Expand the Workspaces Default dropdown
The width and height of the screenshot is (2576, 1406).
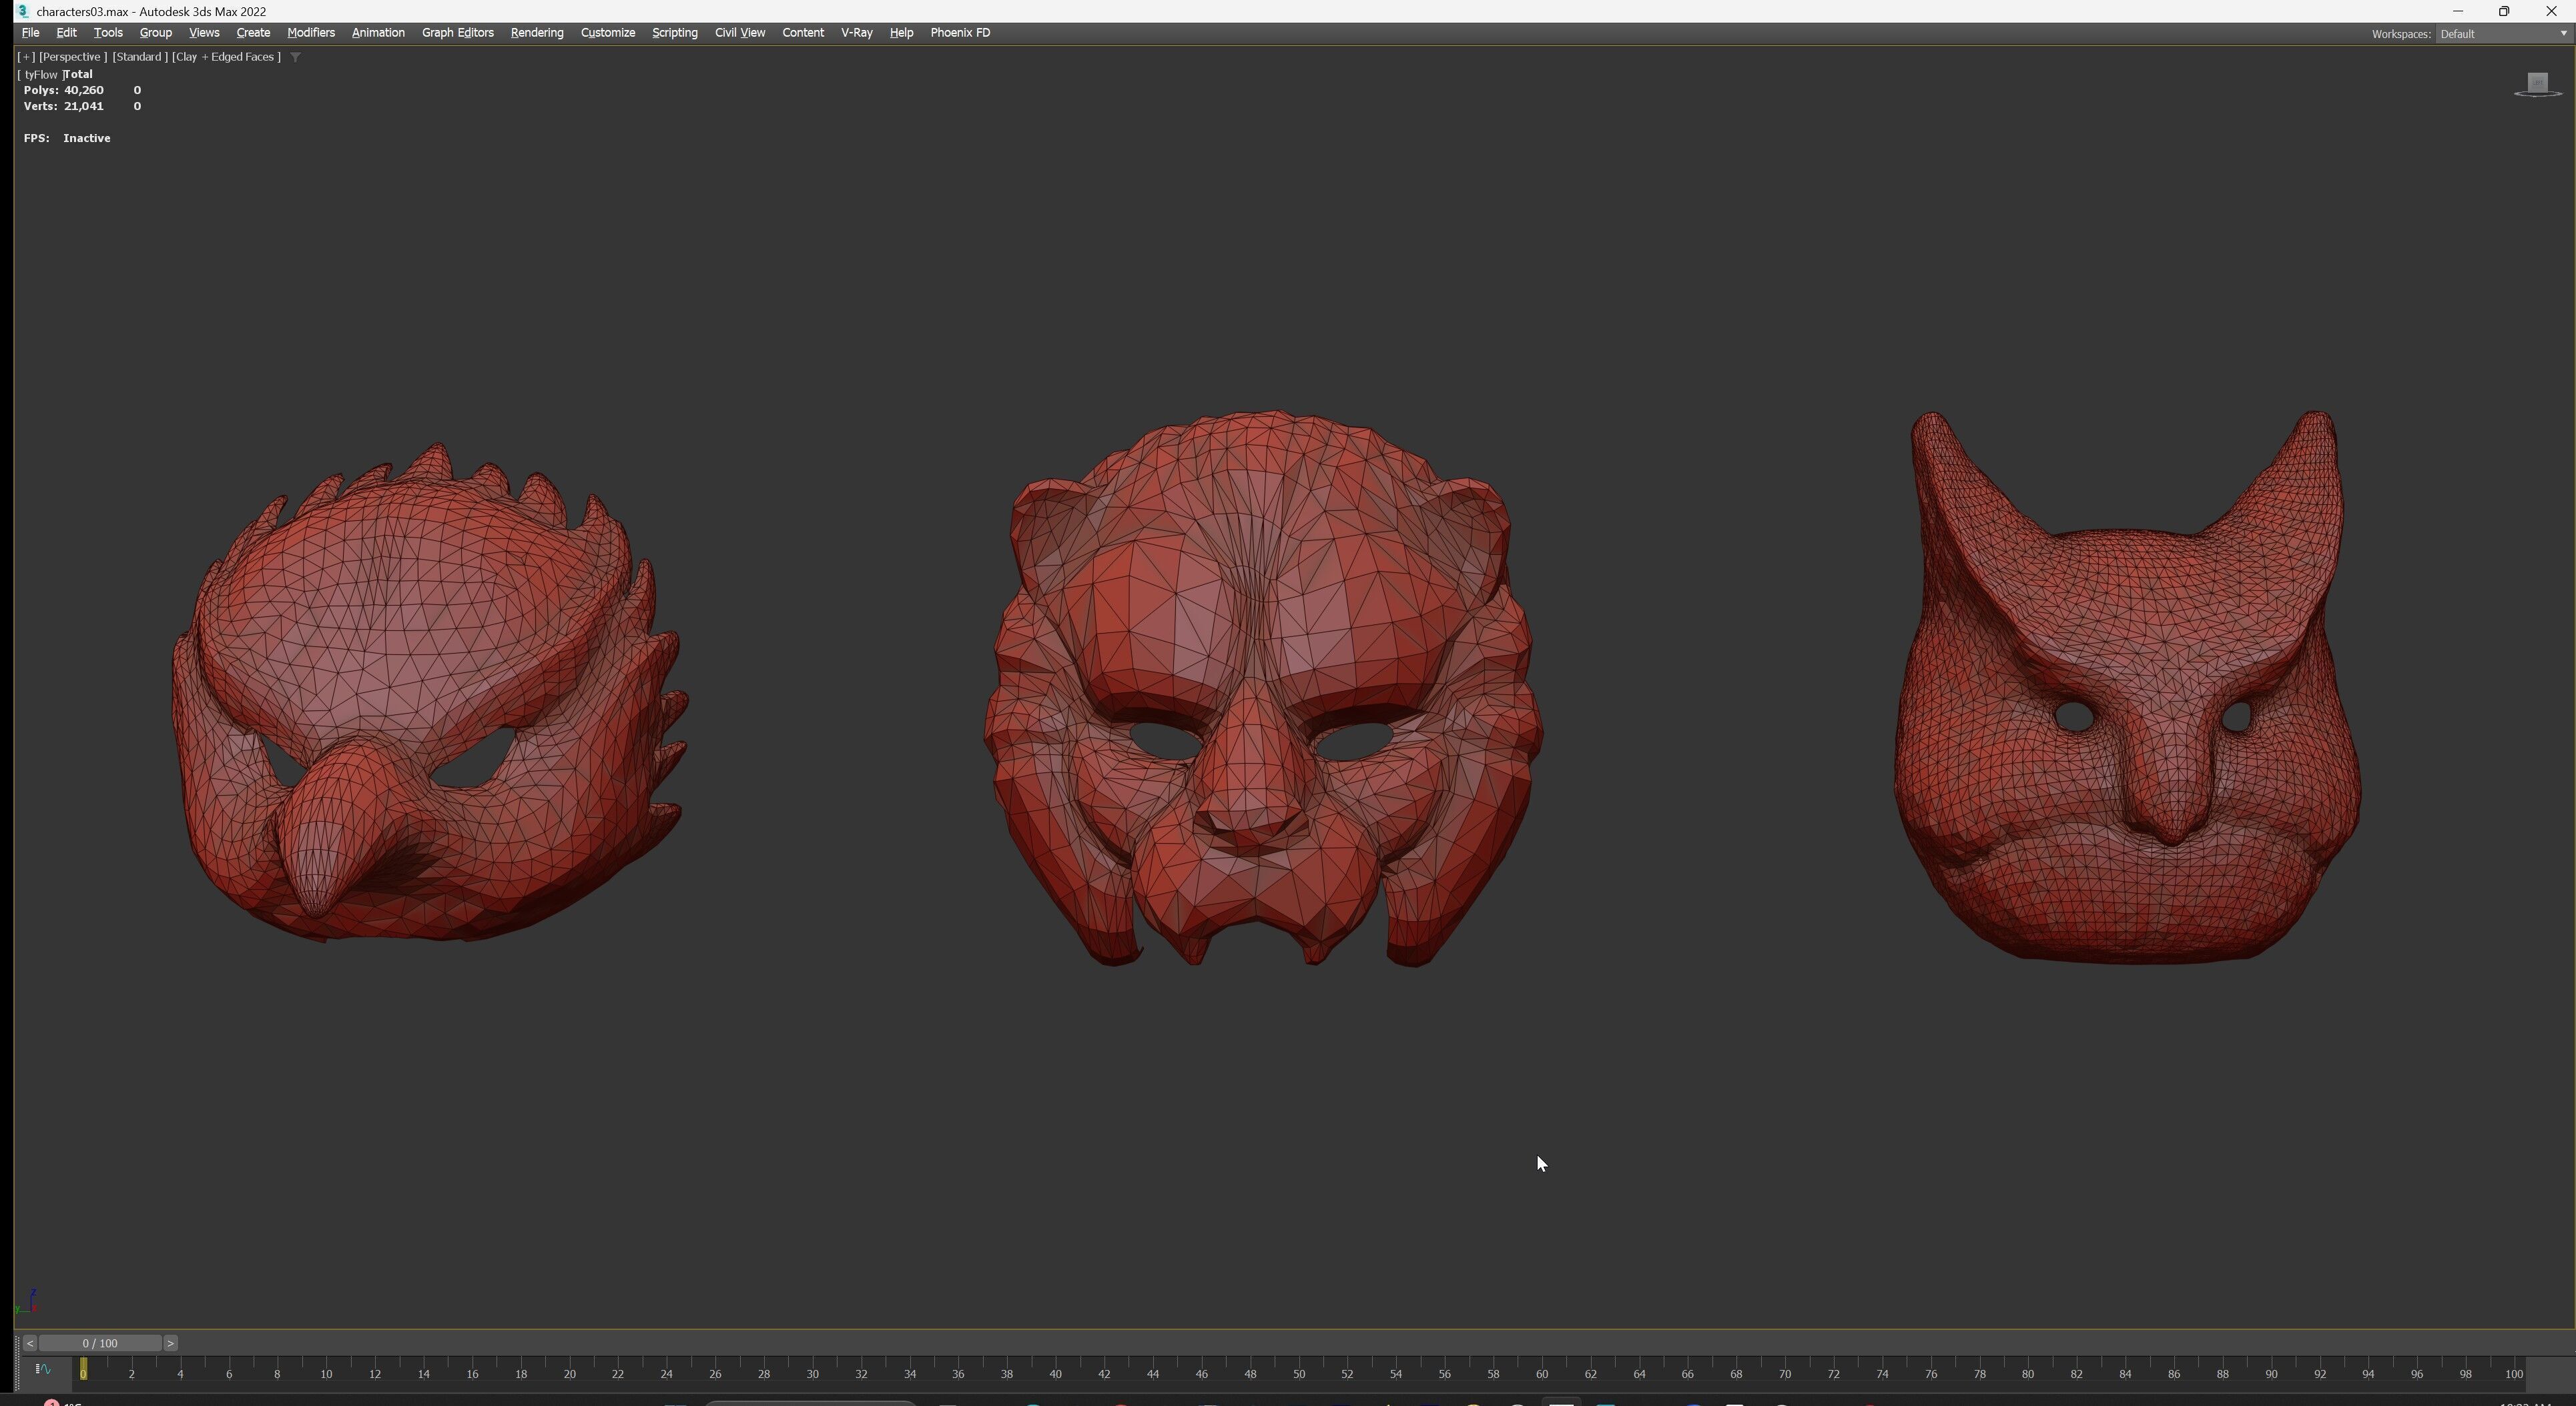2503,34
